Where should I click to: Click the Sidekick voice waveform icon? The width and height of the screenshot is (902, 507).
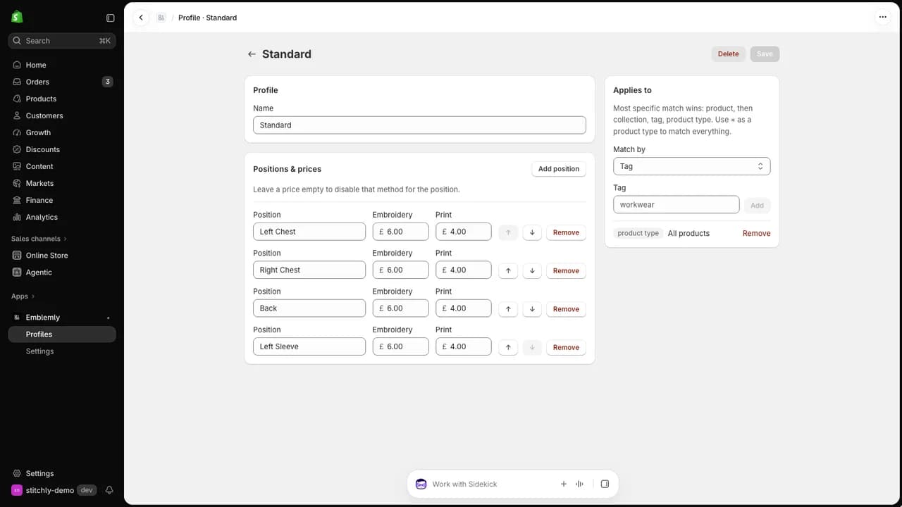pyautogui.click(x=580, y=484)
